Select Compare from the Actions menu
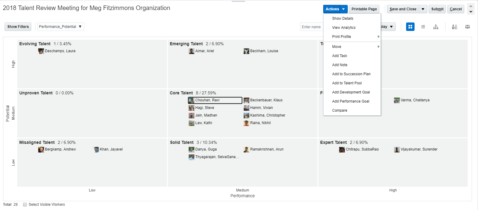 [x=340, y=110]
